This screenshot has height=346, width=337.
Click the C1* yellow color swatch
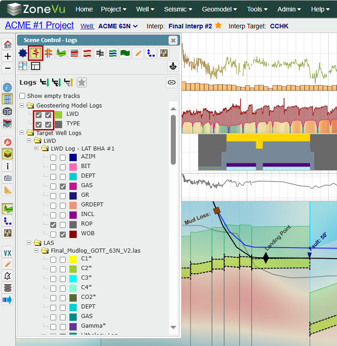pyautogui.click(x=73, y=259)
